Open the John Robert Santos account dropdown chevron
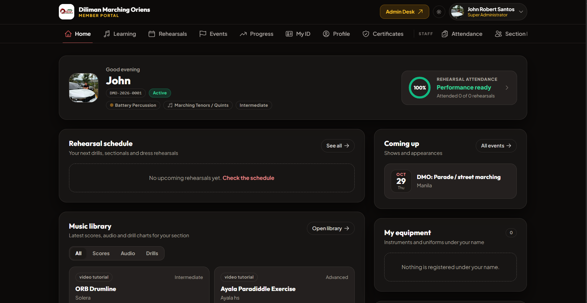This screenshot has width=587, height=303. [521, 12]
